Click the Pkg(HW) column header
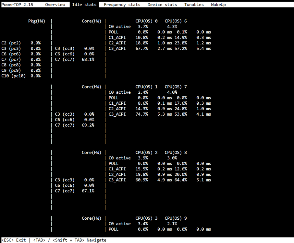The width and height of the screenshot is (294, 243). 37,21
